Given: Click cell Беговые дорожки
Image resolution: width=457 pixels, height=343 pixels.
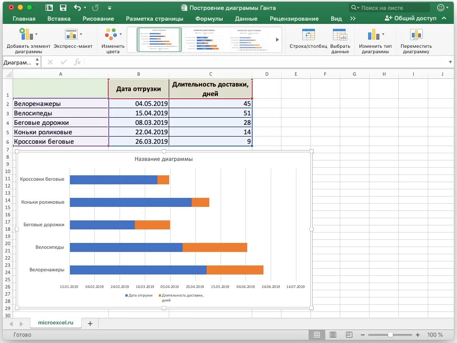Looking at the screenshot, I should (60, 123).
